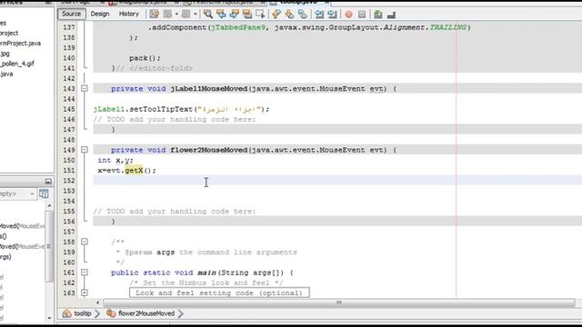This screenshot has height=327, width=582.
Task: Click the Find Selection magnifier icon
Action: click(x=208, y=15)
